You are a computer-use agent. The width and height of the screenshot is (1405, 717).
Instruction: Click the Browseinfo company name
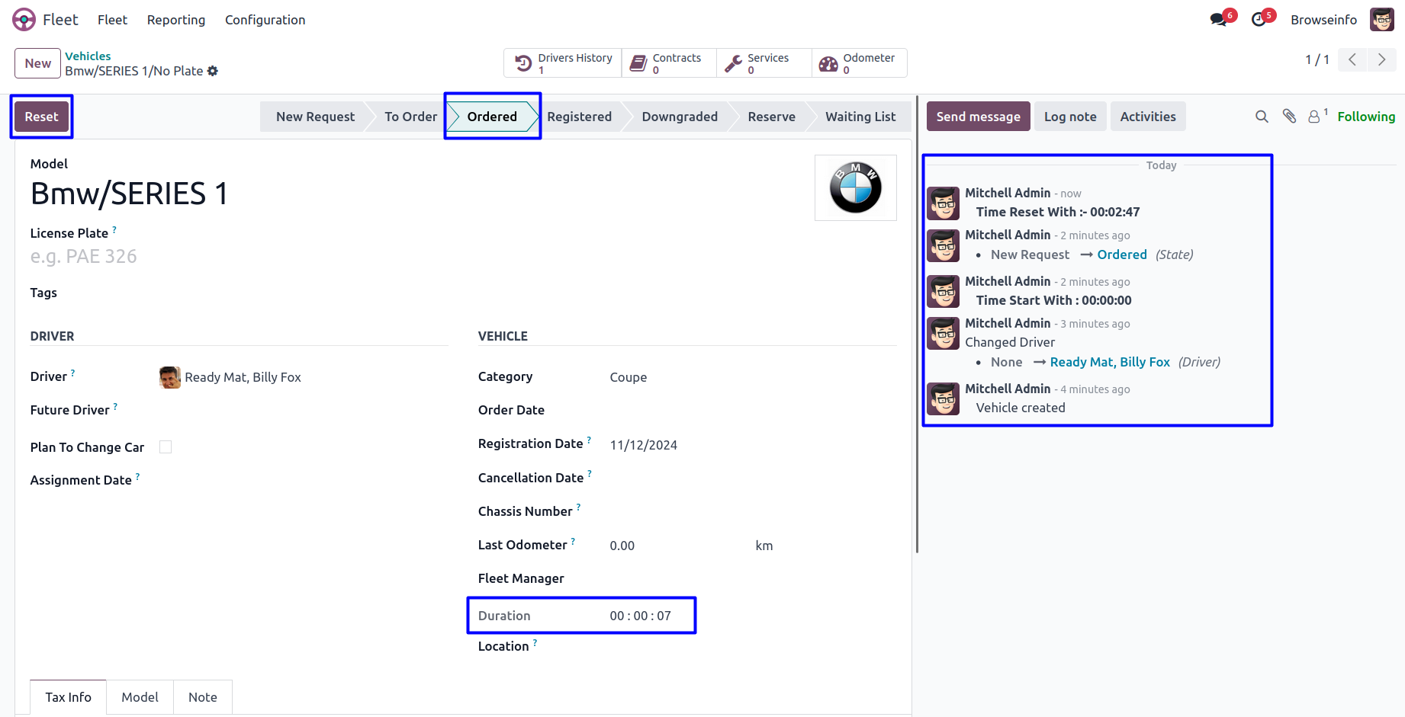[x=1323, y=20]
